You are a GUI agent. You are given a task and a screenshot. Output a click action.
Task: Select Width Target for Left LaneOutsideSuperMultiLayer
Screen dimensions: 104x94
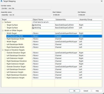12,42
